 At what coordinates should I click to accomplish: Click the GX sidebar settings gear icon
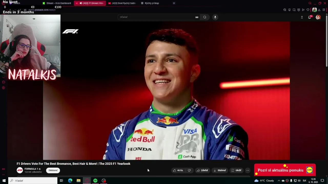(x=3, y=88)
